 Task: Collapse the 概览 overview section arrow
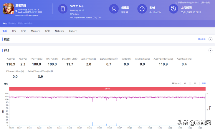(x=210, y=39)
